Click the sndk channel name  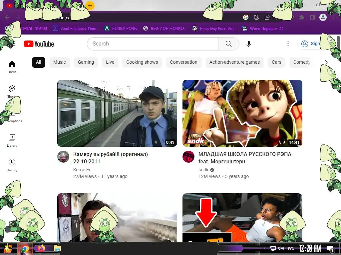coord(203,170)
